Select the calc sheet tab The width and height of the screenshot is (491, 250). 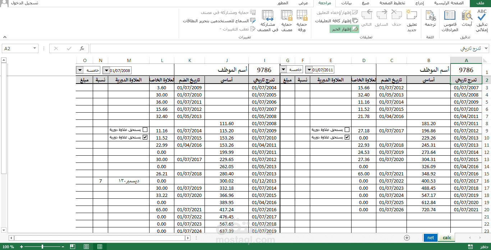click(x=447, y=237)
